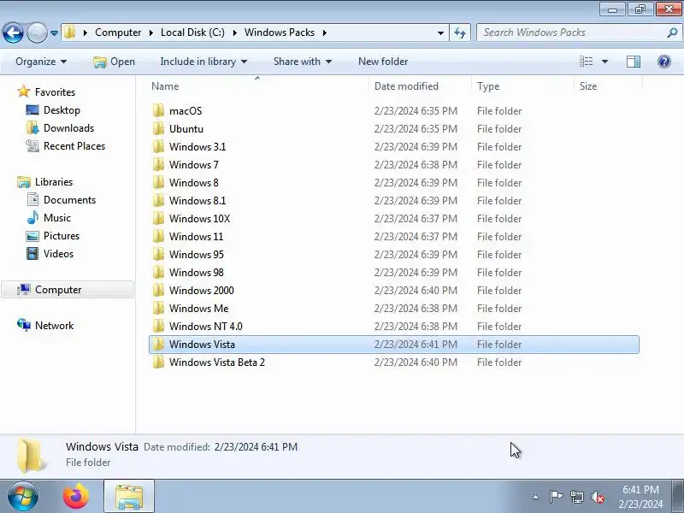The width and height of the screenshot is (684, 513).
Task: Expand the arrow after Computer breadcrumb
Action: pyautogui.click(x=151, y=32)
